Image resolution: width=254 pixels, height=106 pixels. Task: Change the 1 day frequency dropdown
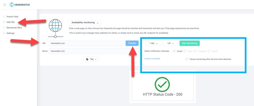click(153, 43)
